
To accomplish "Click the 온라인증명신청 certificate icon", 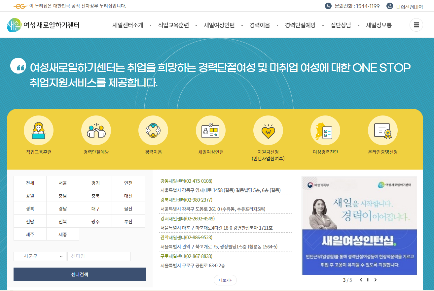I will click(382, 130).
